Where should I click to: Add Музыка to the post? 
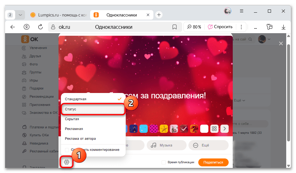[x=166, y=145]
